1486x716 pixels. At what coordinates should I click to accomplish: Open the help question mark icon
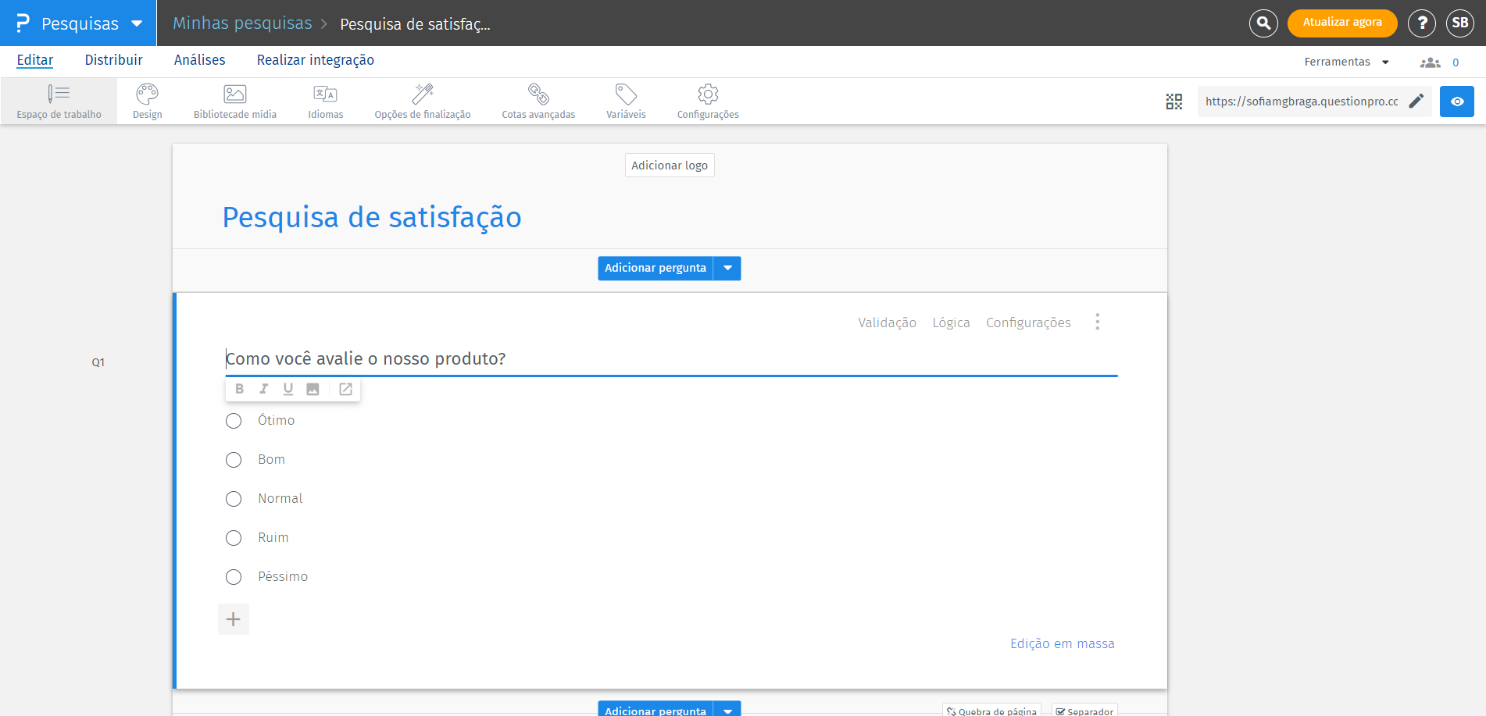tap(1421, 23)
